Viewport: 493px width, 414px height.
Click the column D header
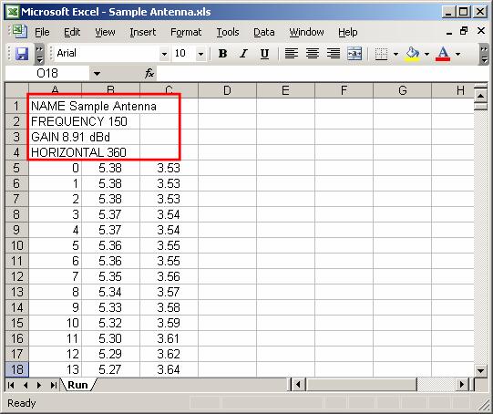(x=227, y=90)
